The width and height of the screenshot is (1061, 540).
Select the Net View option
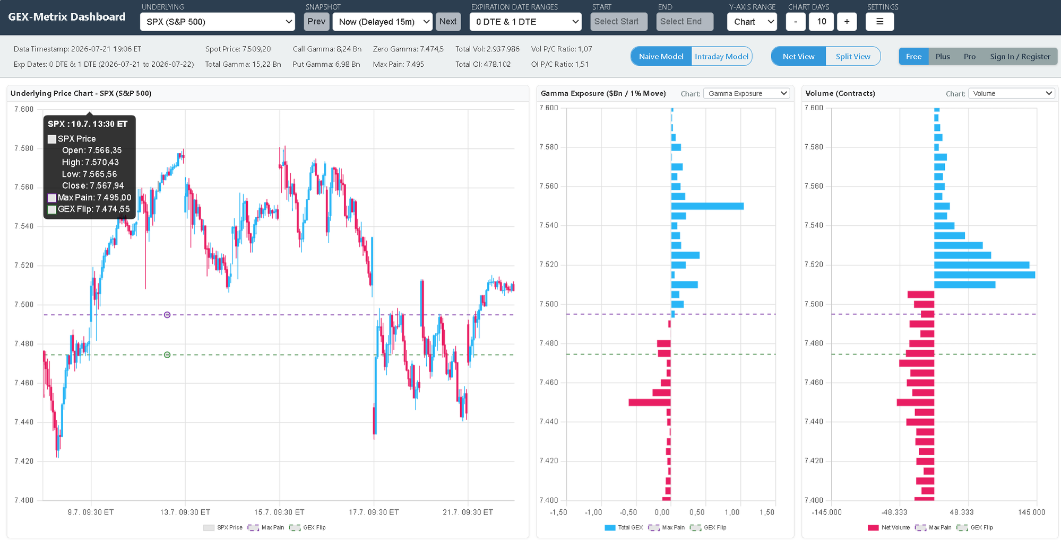(x=798, y=56)
